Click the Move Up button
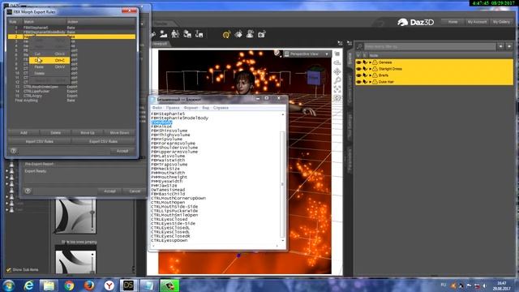 point(88,133)
